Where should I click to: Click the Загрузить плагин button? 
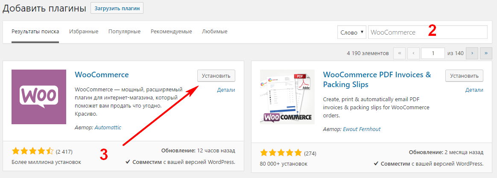117,8
